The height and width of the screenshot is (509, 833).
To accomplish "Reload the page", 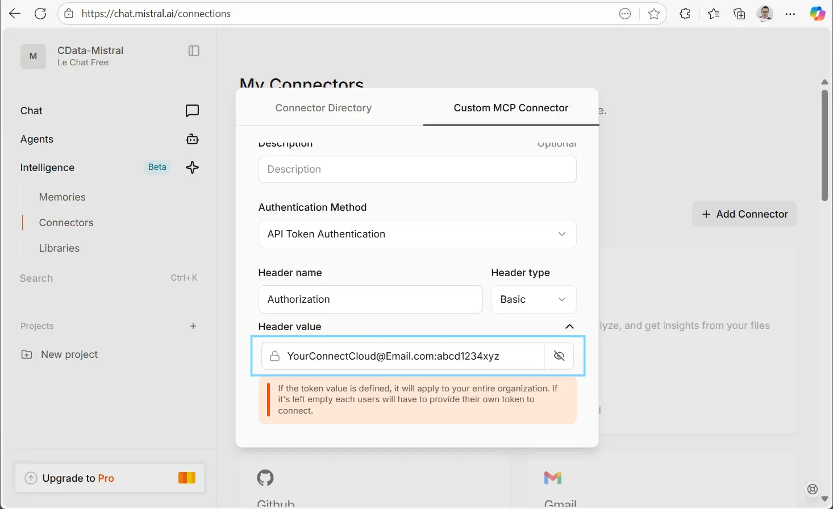I will 40,13.
